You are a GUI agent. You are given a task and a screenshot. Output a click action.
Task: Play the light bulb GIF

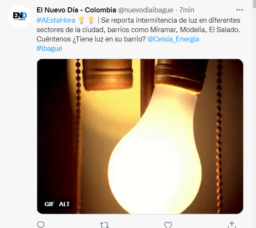click(140, 136)
